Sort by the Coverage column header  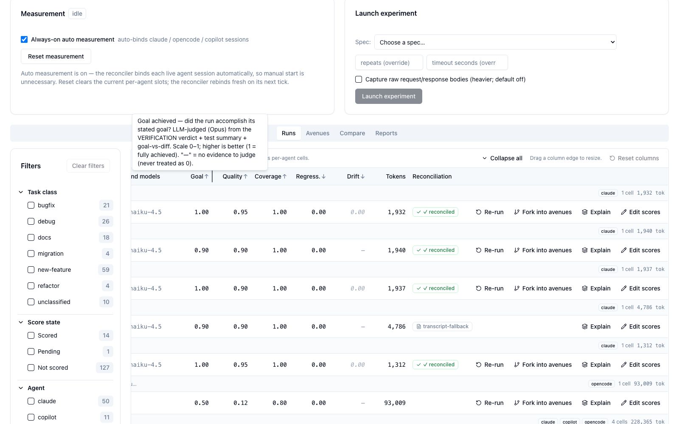(x=271, y=176)
